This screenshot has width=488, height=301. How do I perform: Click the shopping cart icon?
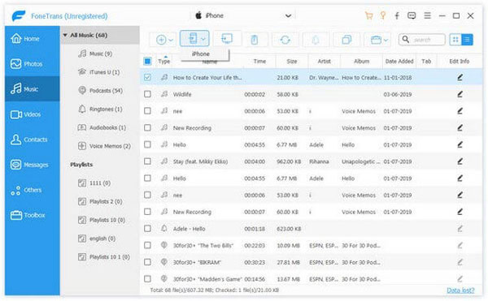coord(368,15)
